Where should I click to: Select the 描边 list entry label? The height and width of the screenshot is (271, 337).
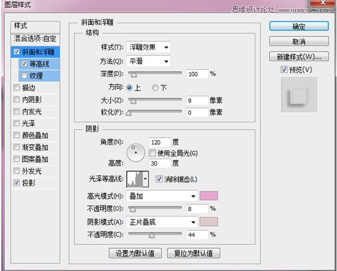[x=28, y=88]
